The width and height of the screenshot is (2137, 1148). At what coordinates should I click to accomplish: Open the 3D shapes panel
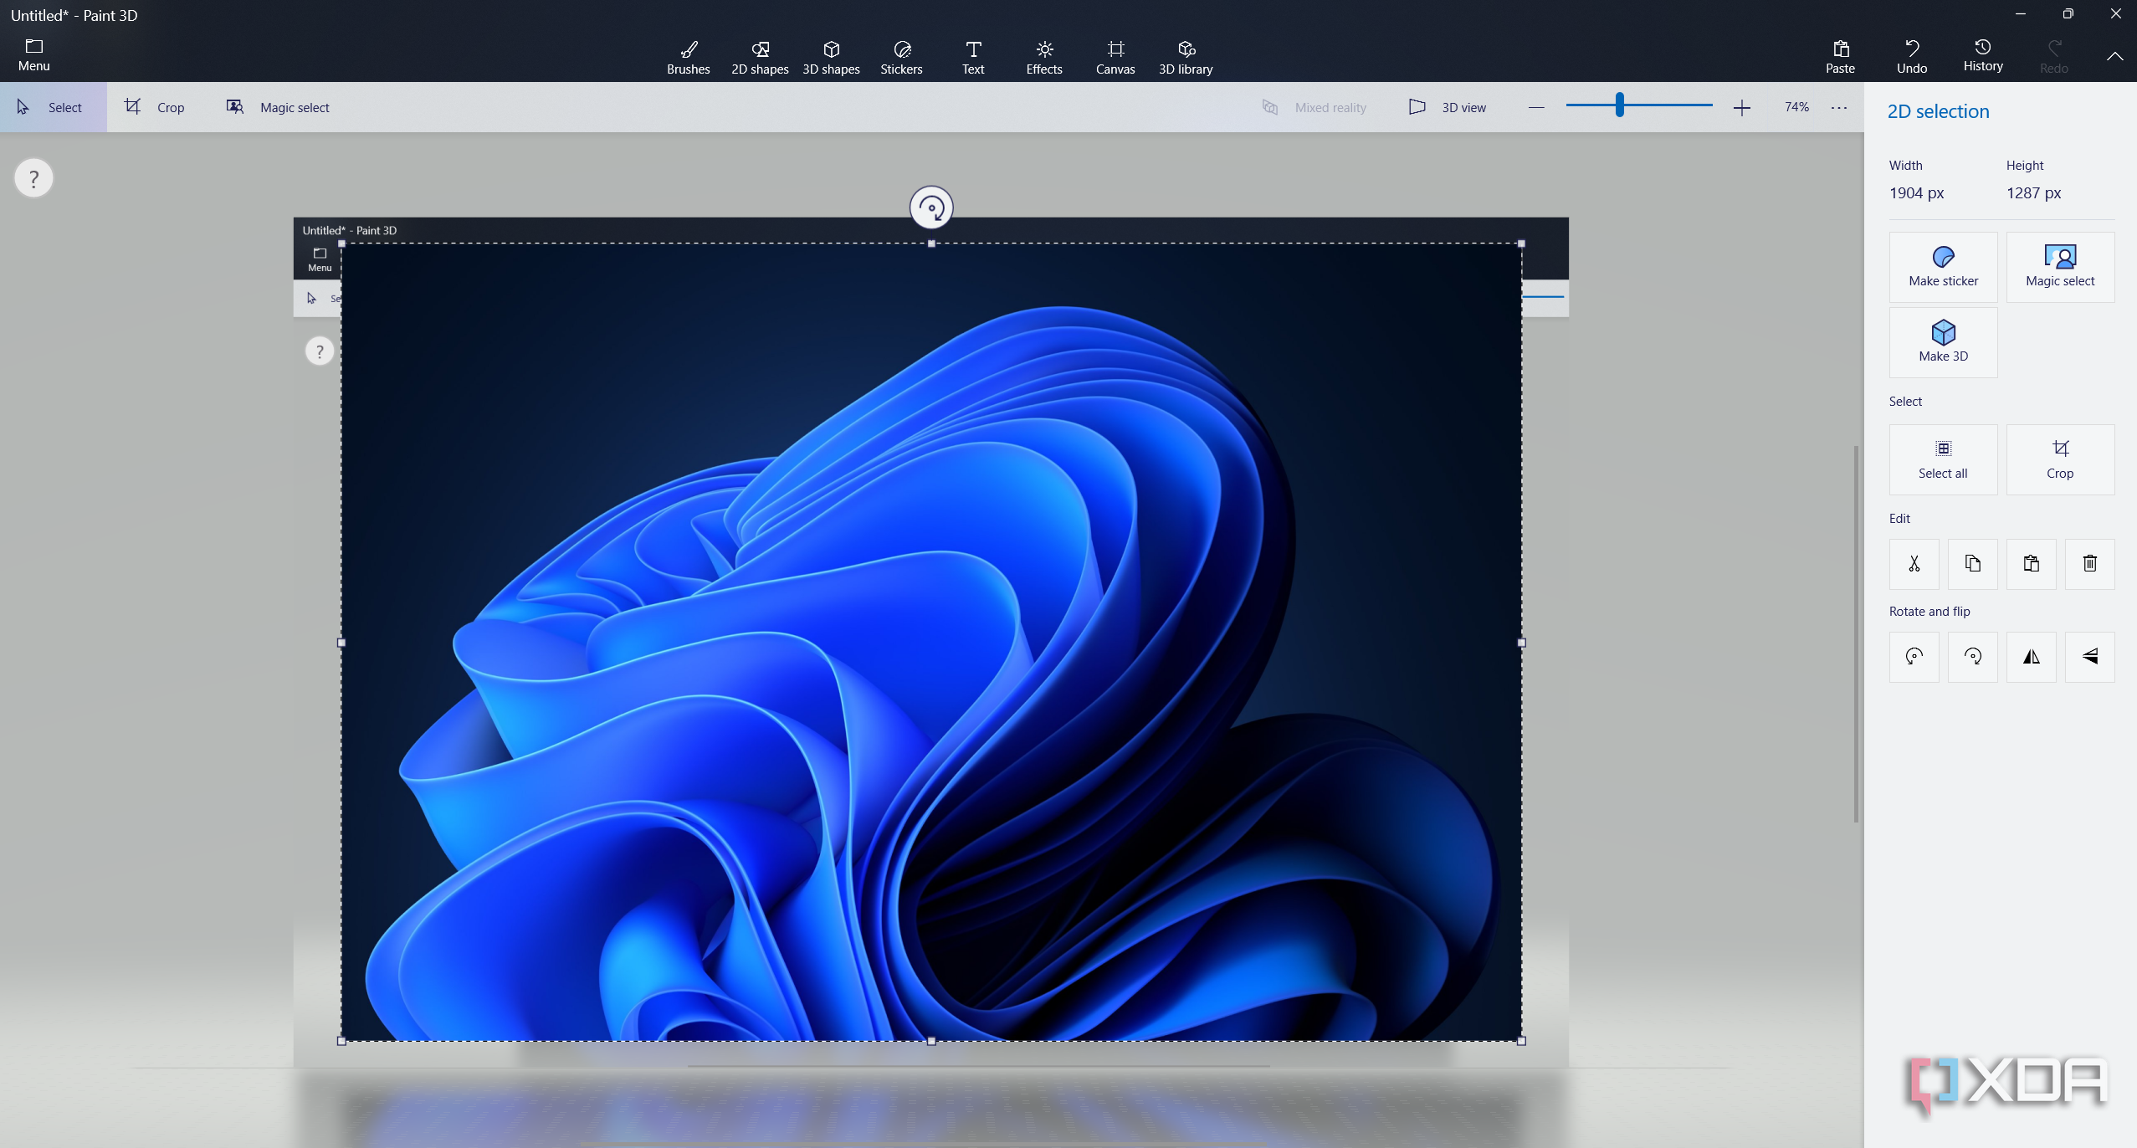[831, 57]
